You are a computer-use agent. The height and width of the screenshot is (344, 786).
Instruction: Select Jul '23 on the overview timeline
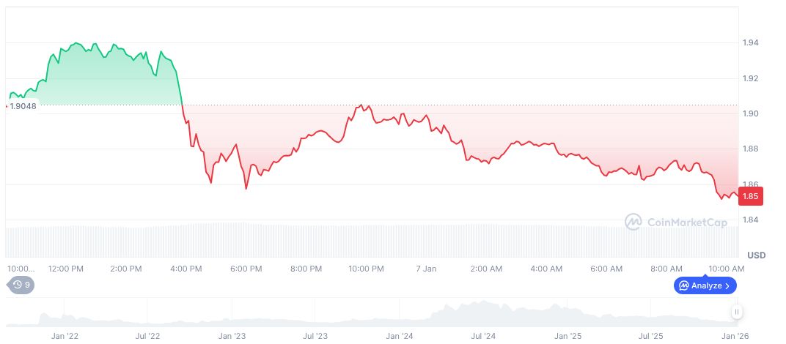[x=316, y=336]
